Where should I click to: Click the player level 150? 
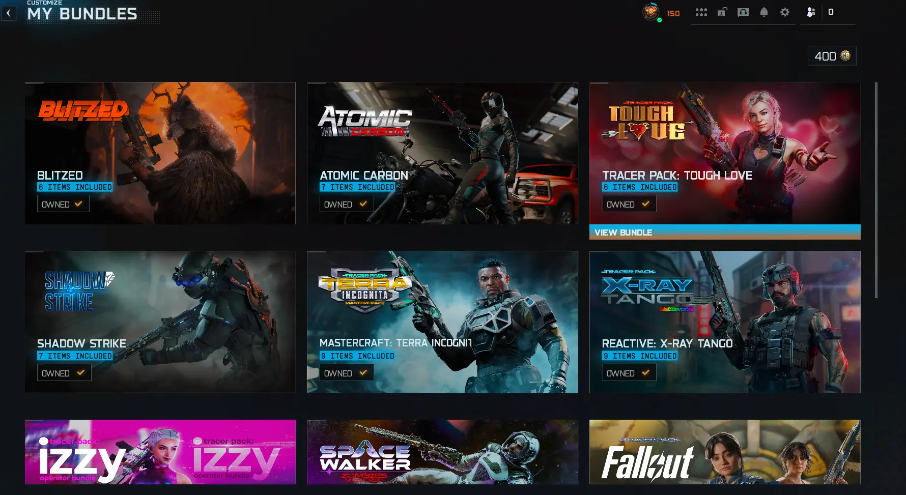point(673,14)
